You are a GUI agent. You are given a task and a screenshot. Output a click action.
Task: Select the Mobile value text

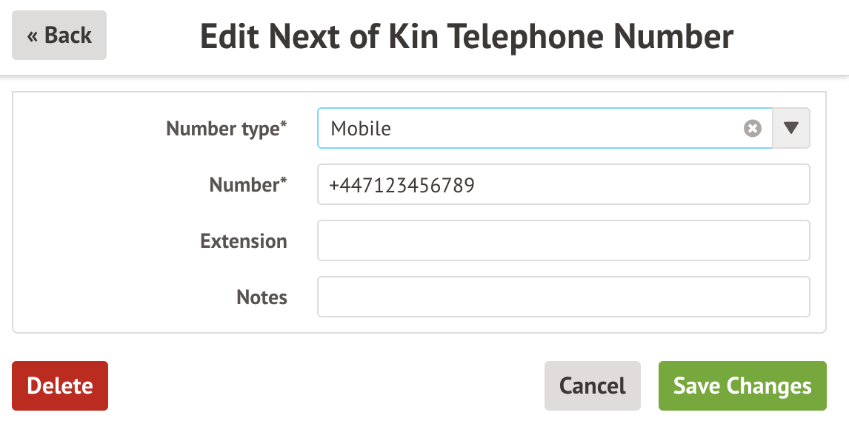pyautogui.click(x=361, y=128)
